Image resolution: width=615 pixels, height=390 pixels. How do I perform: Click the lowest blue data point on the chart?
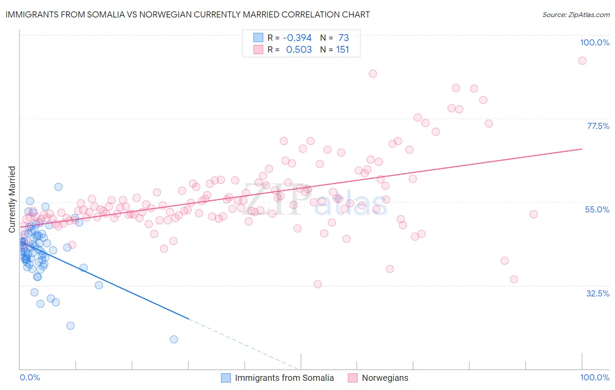pos(174,339)
